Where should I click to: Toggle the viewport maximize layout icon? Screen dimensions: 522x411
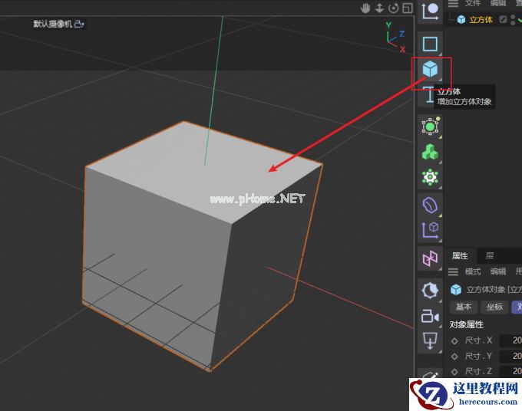406,8
